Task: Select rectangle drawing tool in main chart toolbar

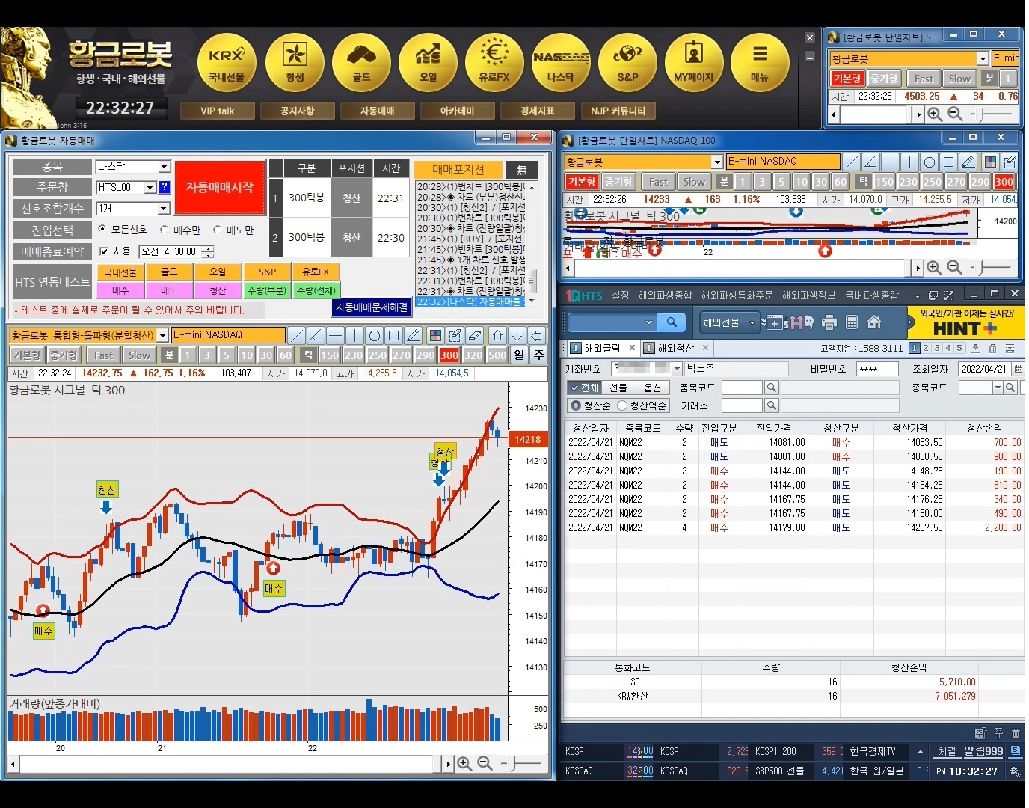Action: 393,335
